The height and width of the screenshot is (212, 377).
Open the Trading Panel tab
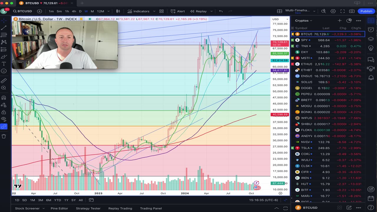(151, 208)
